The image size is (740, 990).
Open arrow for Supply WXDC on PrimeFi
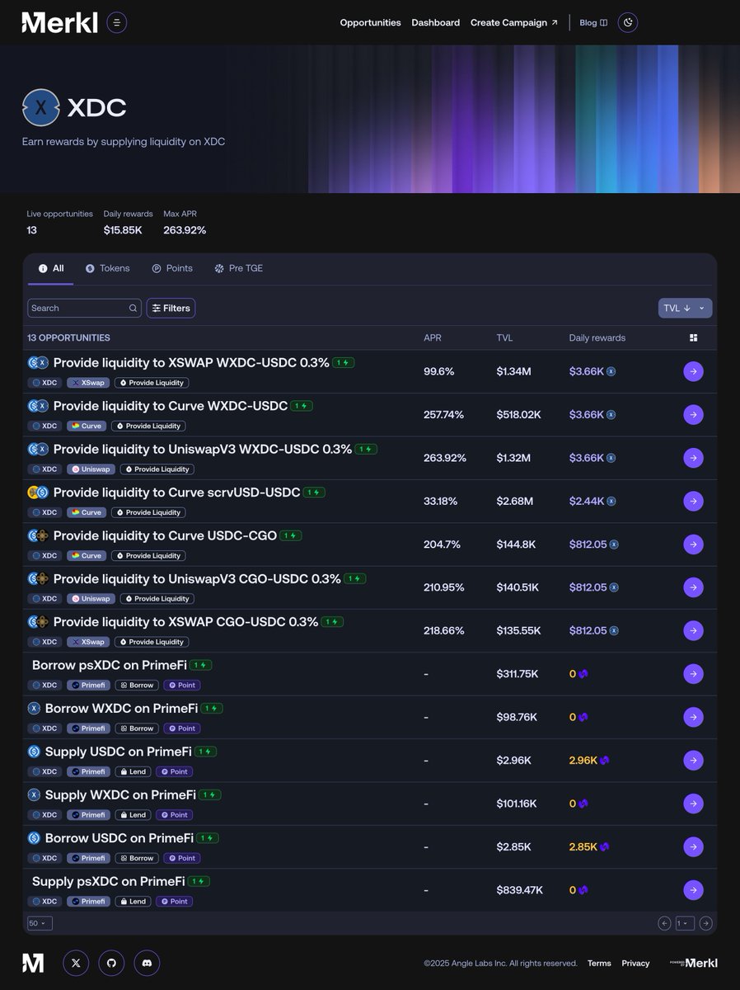(694, 804)
